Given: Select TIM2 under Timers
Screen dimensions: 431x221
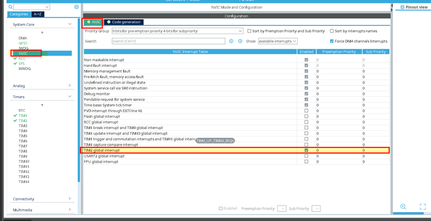Looking at the screenshot, I should 23,121.
